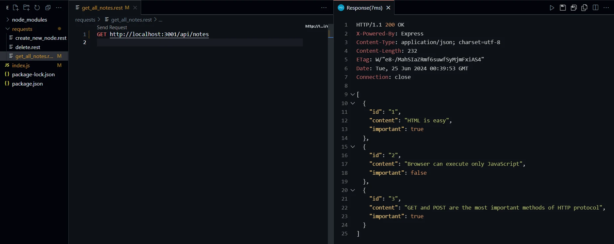The image size is (614, 244).
Task: Click the localhost:3001/api/notes URL
Action: tap(159, 34)
